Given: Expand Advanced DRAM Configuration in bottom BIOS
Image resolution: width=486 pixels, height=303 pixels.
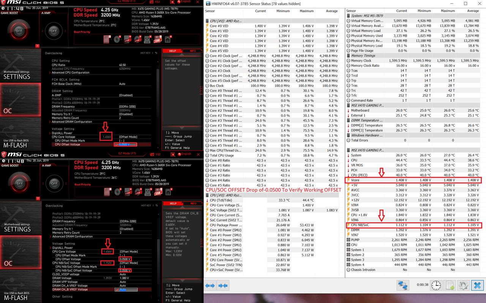Looking at the screenshot, I should tap(72, 236).
